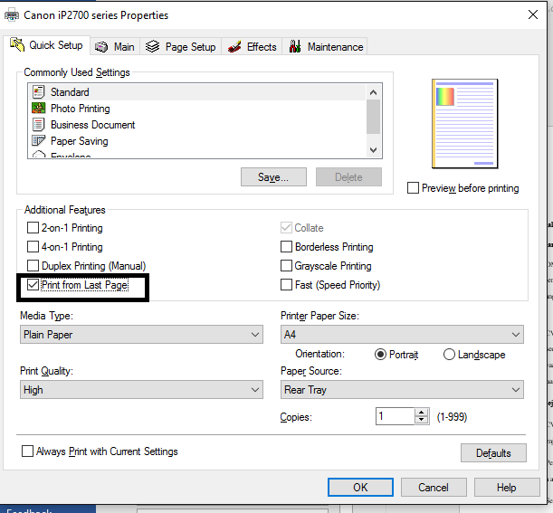The height and width of the screenshot is (513, 553).
Task: Click the Standard profile icon
Action: [x=38, y=92]
